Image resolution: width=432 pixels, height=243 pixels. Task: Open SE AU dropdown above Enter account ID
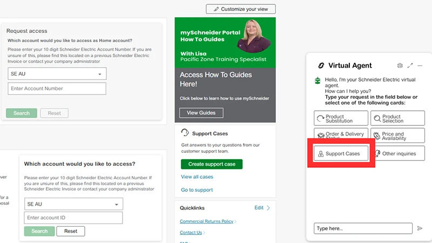click(x=73, y=204)
